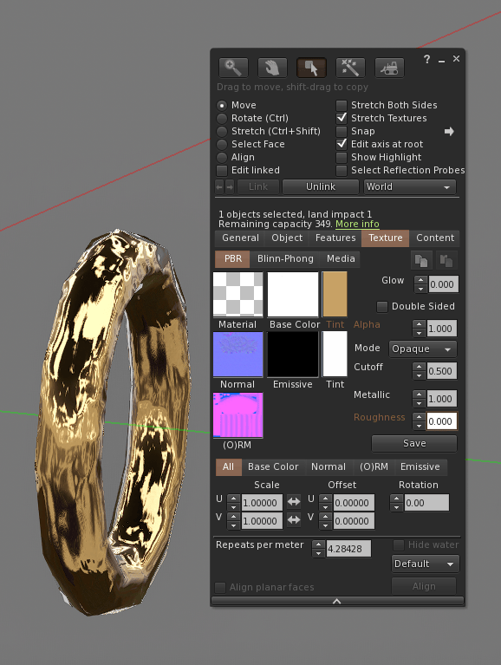Enable Stretch Both Sides checkbox
Image resolution: width=501 pixels, height=665 pixels.
click(x=342, y=105)
